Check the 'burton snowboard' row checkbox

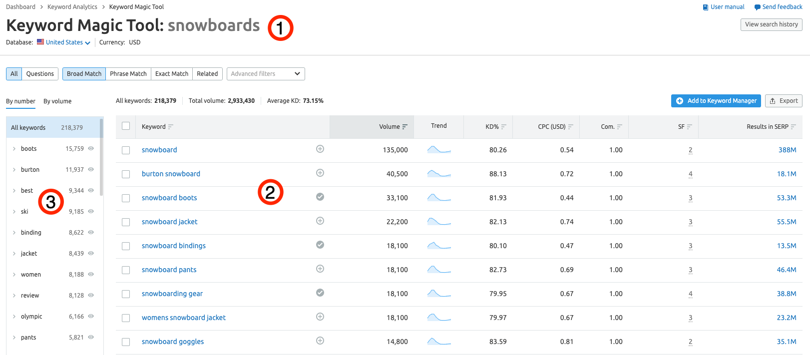click(x=126, y=174)
